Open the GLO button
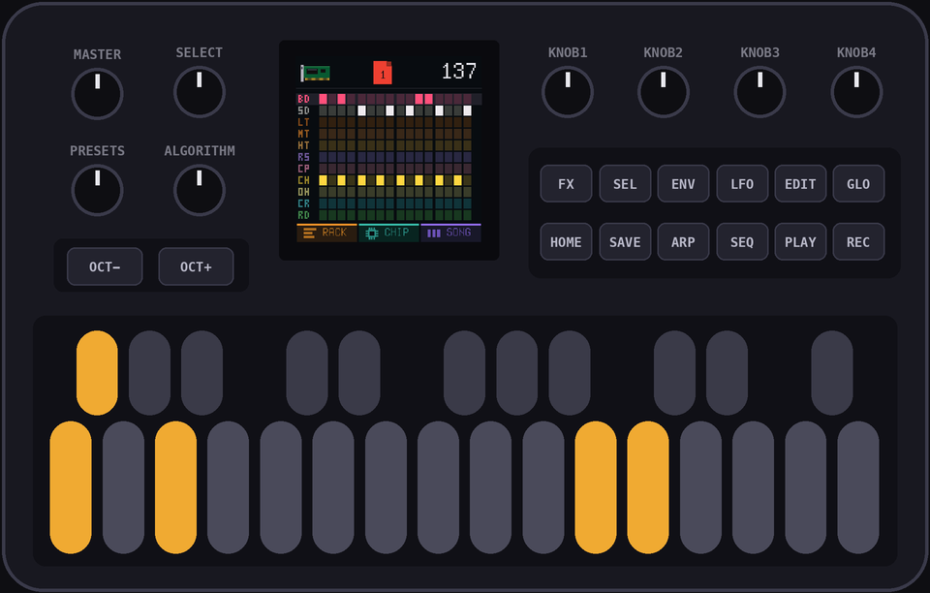The height and width of the screenshot is (593, 930). point(858,184)
